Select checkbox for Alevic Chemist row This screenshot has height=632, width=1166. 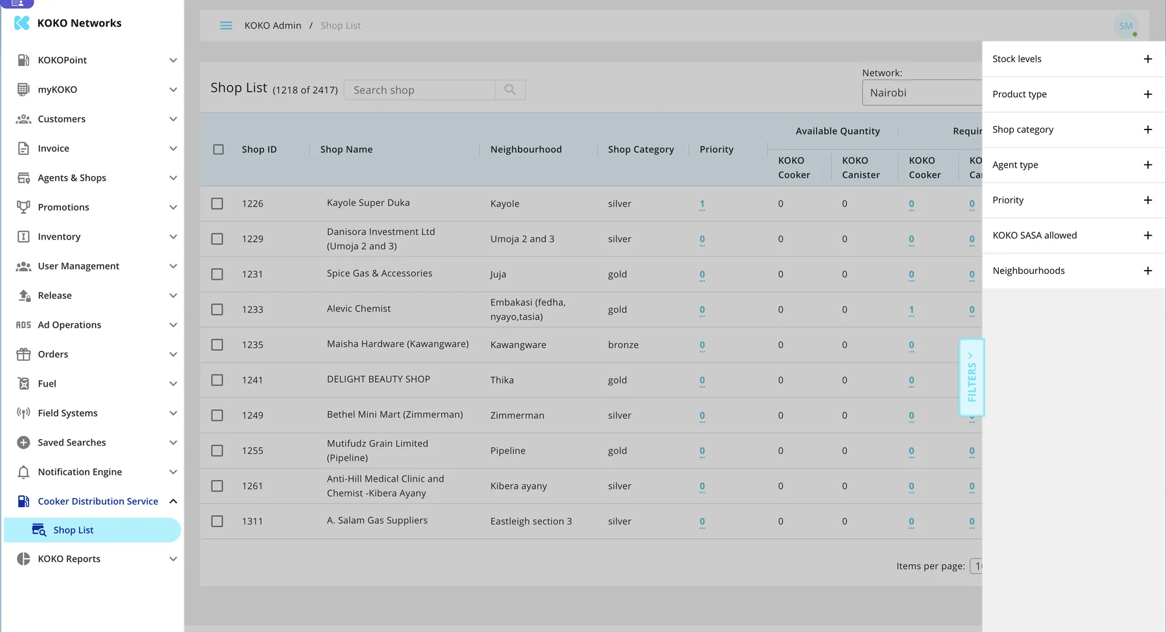217,310
